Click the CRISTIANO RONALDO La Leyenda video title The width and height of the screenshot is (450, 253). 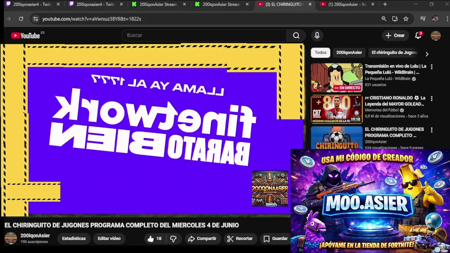click(395, 101)
